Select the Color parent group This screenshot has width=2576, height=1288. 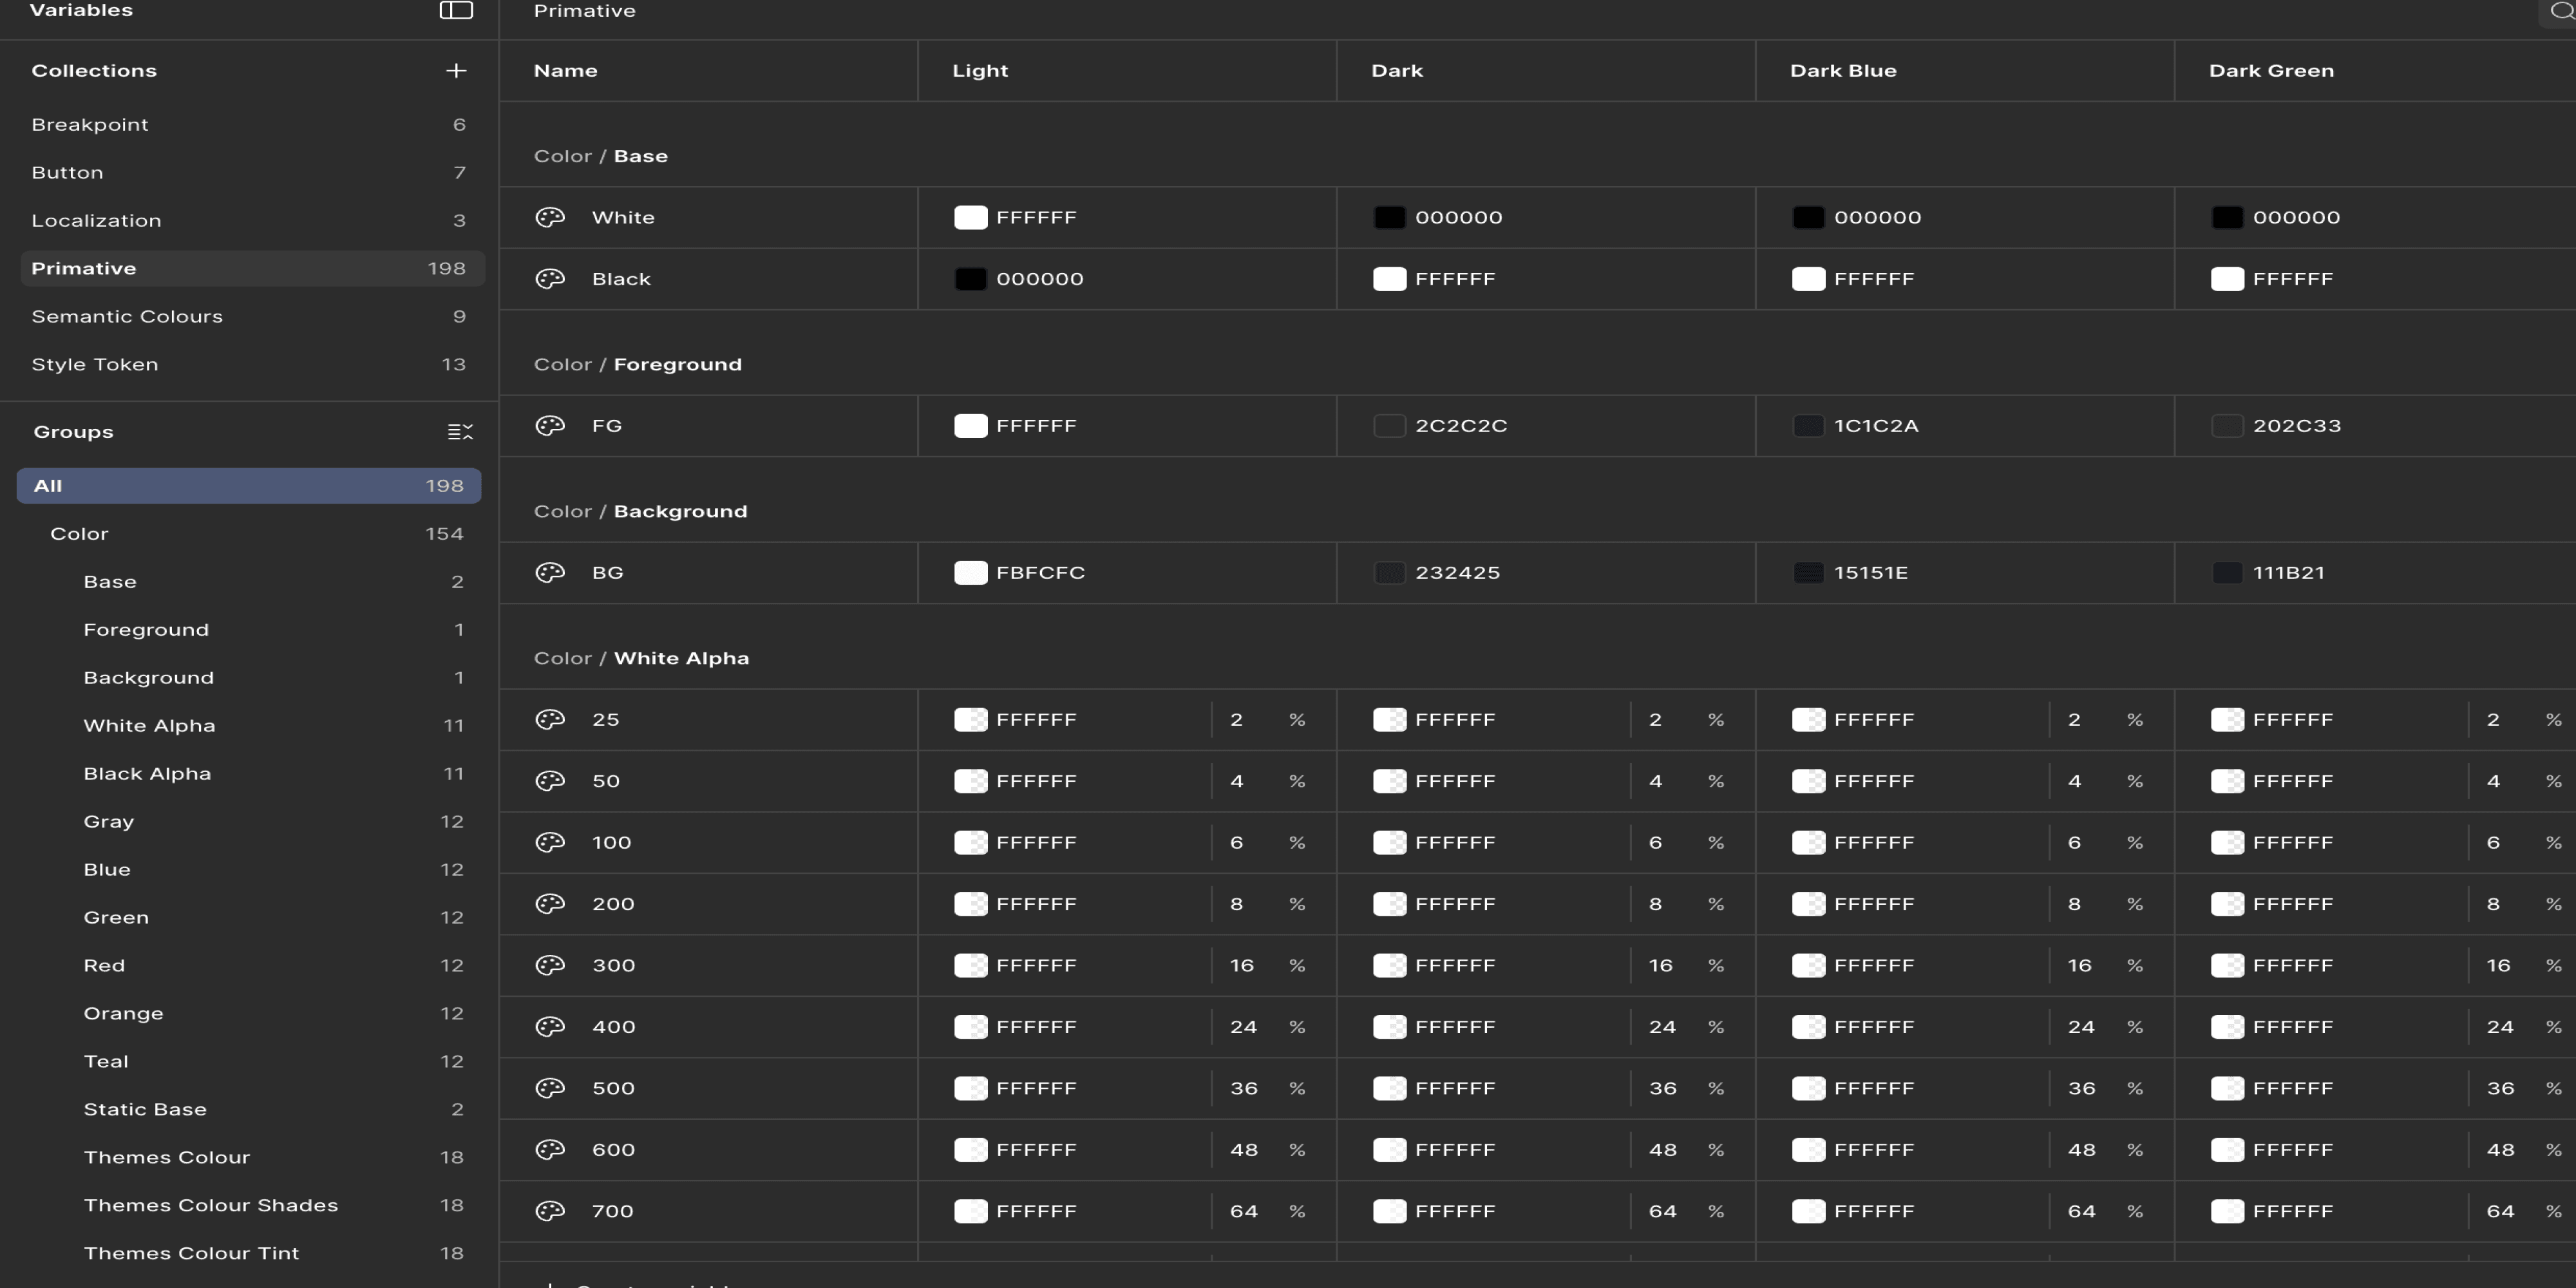[79, 534]
